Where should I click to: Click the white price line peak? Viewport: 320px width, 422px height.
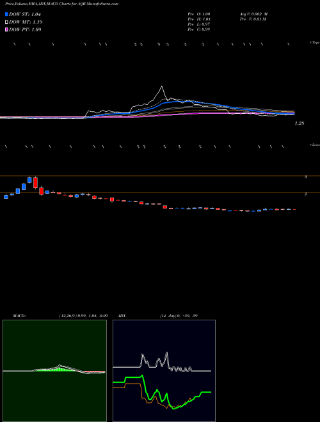pyautogui.click(x=162, y=86)
